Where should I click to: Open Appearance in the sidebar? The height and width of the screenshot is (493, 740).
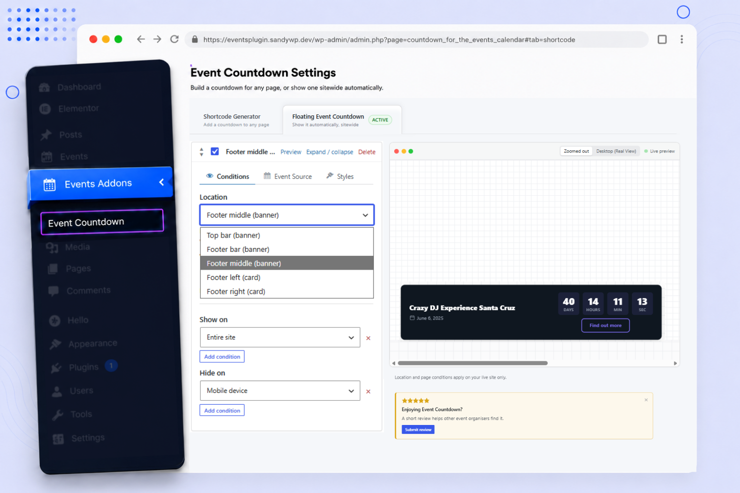93,344
